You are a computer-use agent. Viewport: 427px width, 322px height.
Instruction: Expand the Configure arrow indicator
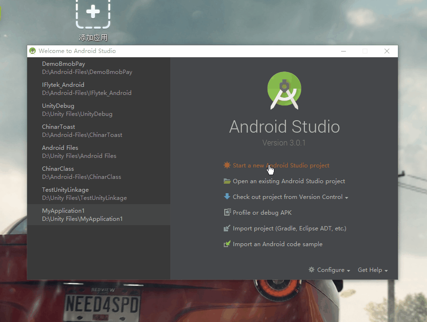pyautogui.click(x=348, y=270)
